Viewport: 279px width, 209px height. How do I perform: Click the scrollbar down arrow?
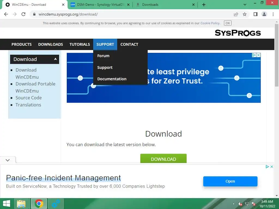pos(277,196)
